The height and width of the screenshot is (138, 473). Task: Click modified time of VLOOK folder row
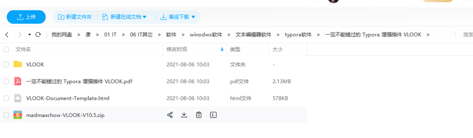pyautogui.click(x=188, y=64)
